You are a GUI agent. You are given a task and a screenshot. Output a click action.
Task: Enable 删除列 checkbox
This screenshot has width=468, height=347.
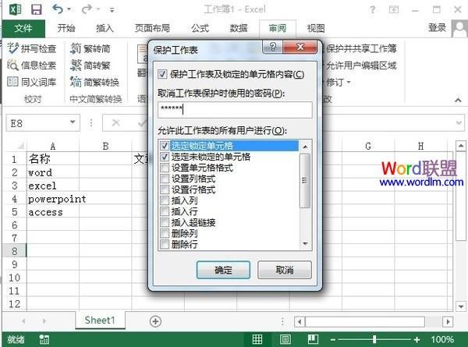tap(165, 233)
